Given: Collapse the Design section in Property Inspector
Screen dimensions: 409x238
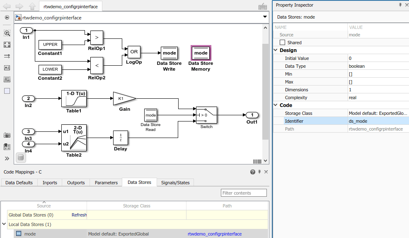Looking at the screenshot, I should (275, 50).
